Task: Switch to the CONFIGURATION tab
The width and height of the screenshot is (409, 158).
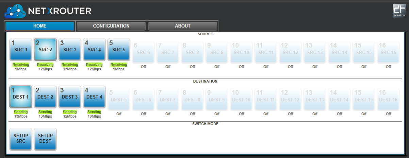Action: point(111,26)
